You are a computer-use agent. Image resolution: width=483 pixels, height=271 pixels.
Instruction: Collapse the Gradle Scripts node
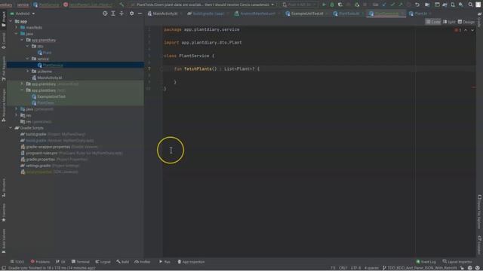click(11, 128)
